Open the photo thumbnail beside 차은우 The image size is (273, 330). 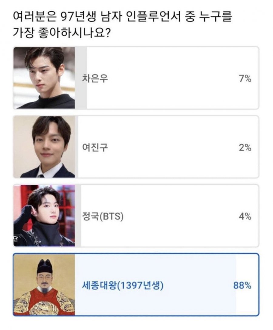pyautogui.click(x=44, y=78)
